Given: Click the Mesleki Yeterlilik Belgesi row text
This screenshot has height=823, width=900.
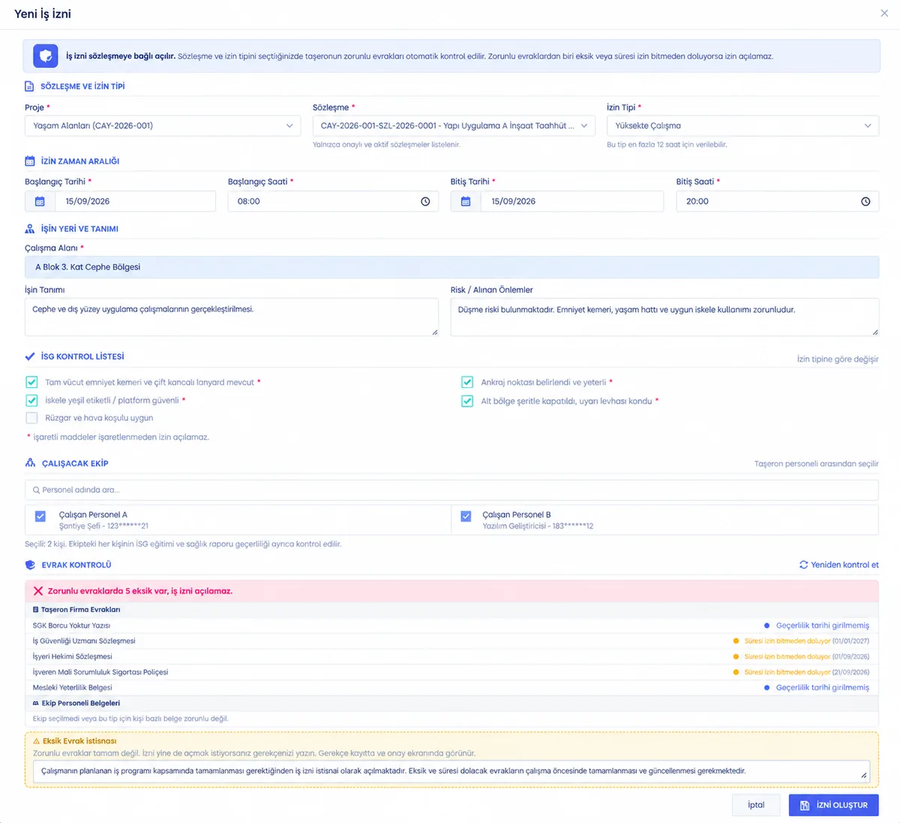Looking at the screenshot, I should [72, 688].
